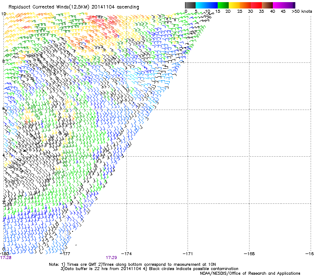Select the red 30-35 knots legend swatch
Screen dimensions: 314x276
pyautogui.click(x=256, y=5)
